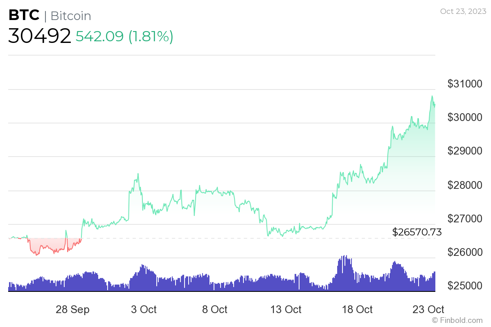491x327 pixels.
Task: Click the 542.09 (1.81%) price change
Action: click(x=124, y=36)
